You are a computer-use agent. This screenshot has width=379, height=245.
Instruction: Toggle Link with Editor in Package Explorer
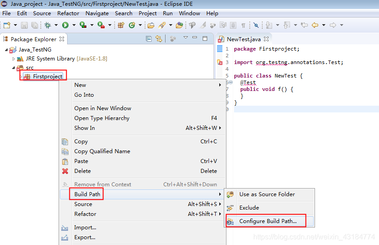pos(158,39)
